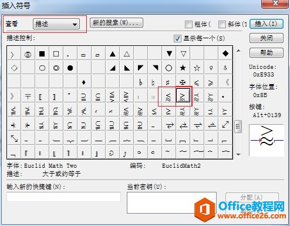Click the 新的搜索(W)... button
The image size is (290, 226).
coord(116,23)
